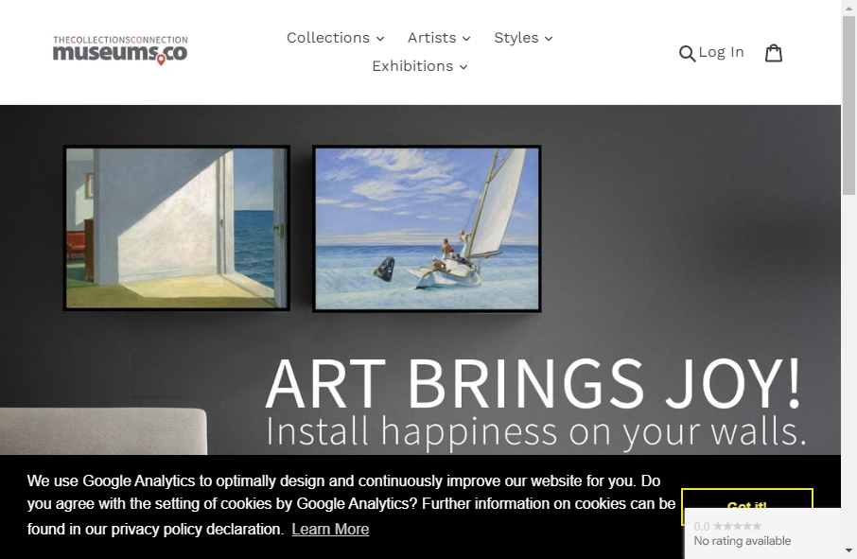Click the page vertical scrollbar thumb

848,105
